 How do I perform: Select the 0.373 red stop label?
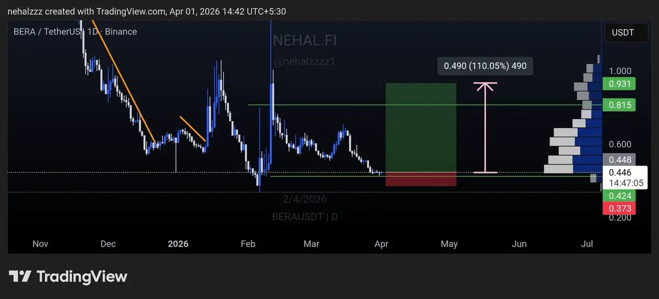pyautogui.click(x=619, y=208)
